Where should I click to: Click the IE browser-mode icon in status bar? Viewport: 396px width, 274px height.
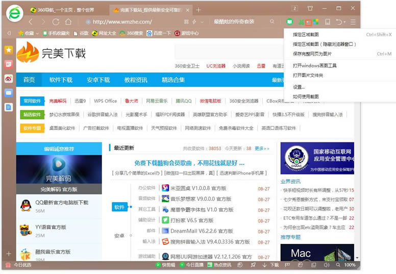click(x=300, y=265)
